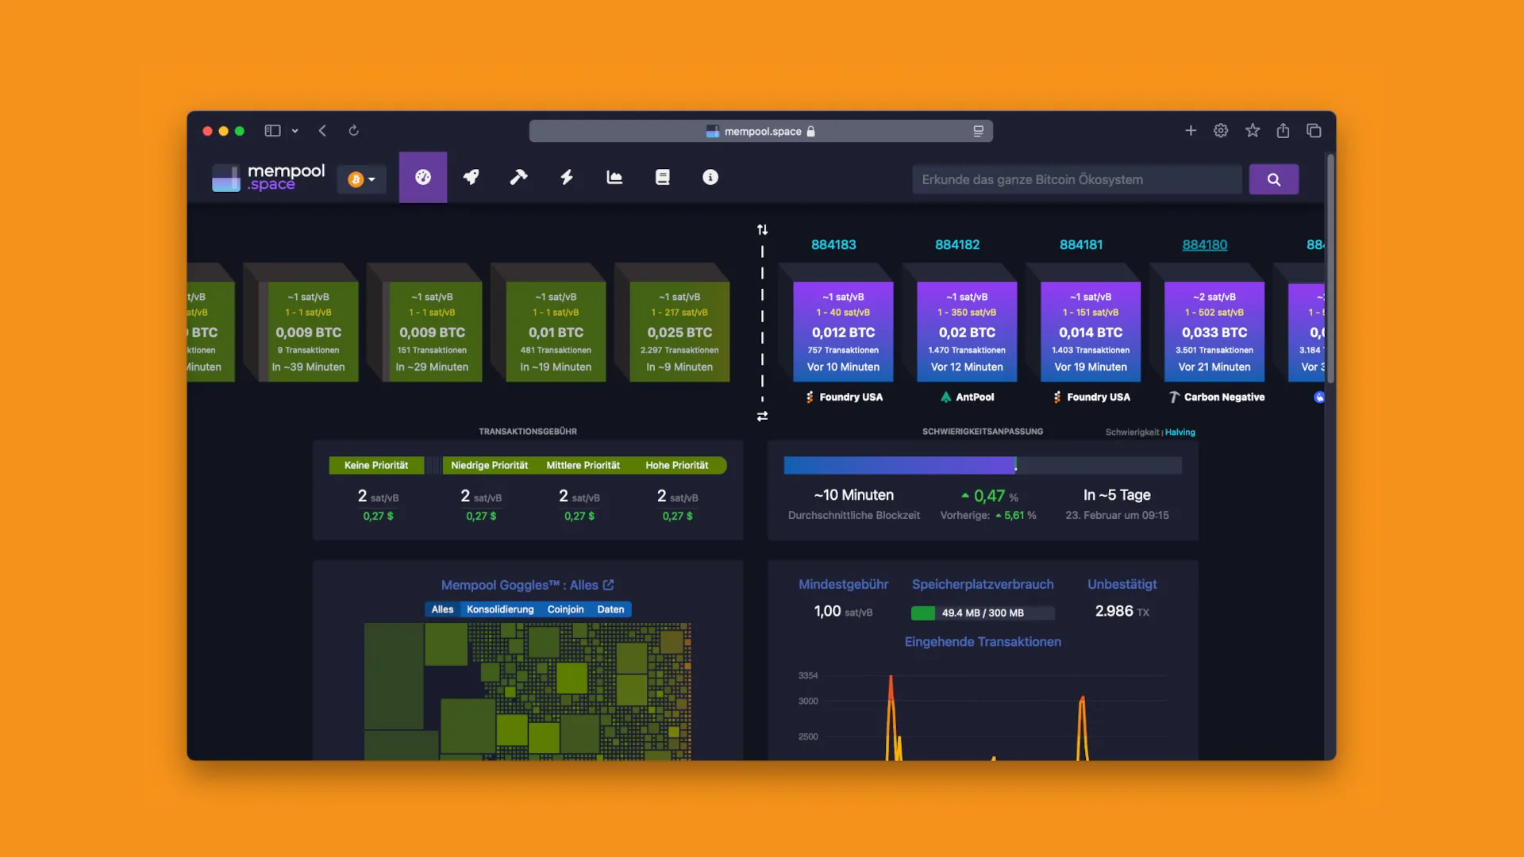Select the Daten goggles filter
The image size is (1524, 857).
610,609
